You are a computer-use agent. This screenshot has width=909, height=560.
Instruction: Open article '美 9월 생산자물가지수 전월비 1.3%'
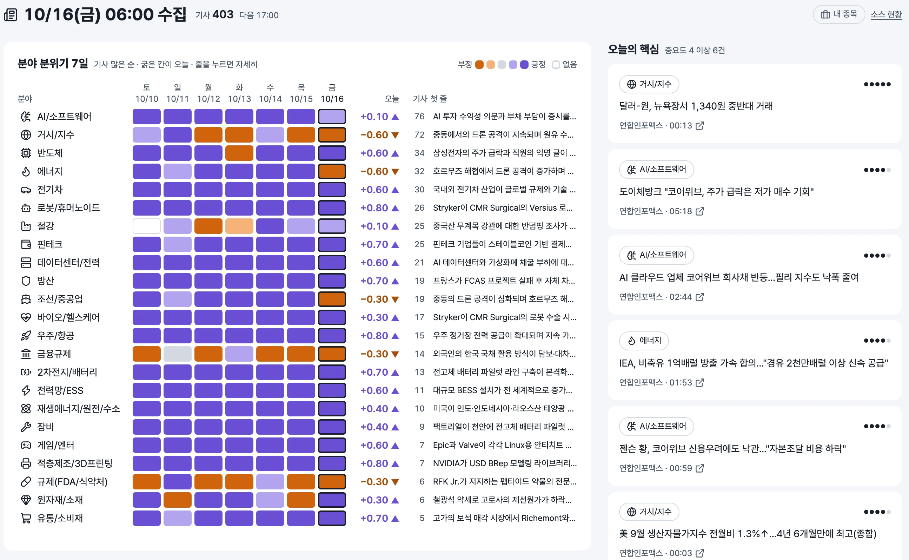click(x=748, y=534)
